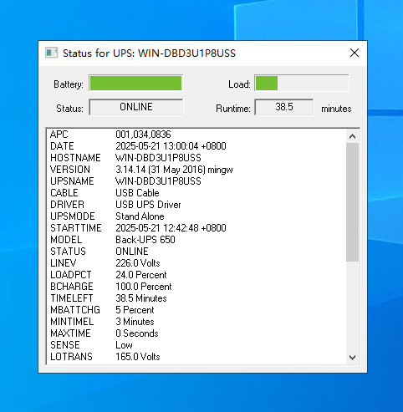403x412 pixels.
Task: Click the Runtime 38.5 field
Action: tap(284, 107)
